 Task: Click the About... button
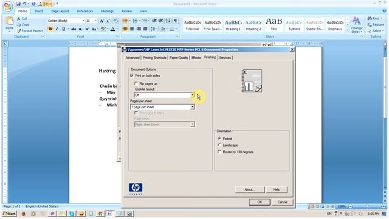pyautogui.click(x=250, y=190)
